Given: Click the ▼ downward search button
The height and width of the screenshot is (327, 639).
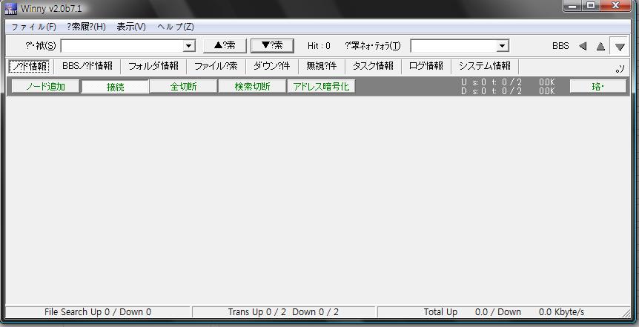Looking at the screenshot, I should [272, 46].
